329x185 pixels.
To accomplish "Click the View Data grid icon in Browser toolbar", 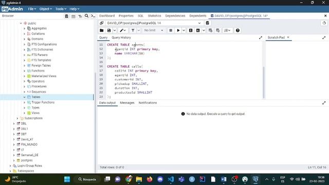I will (x=73, y=16).
